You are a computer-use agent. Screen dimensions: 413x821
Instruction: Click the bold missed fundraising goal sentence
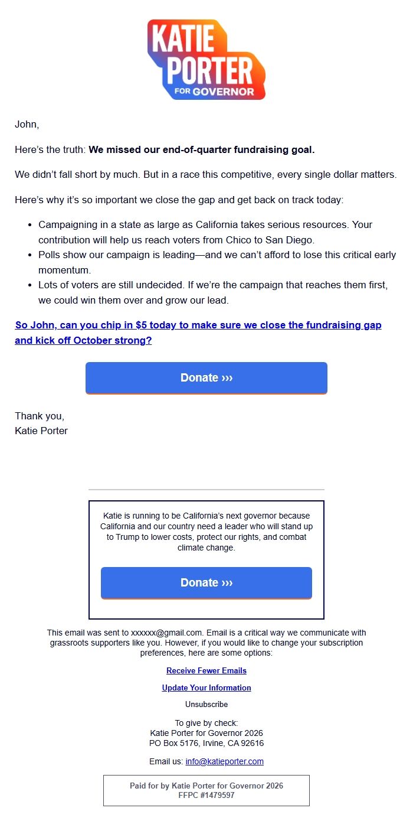tap(202, 150)
